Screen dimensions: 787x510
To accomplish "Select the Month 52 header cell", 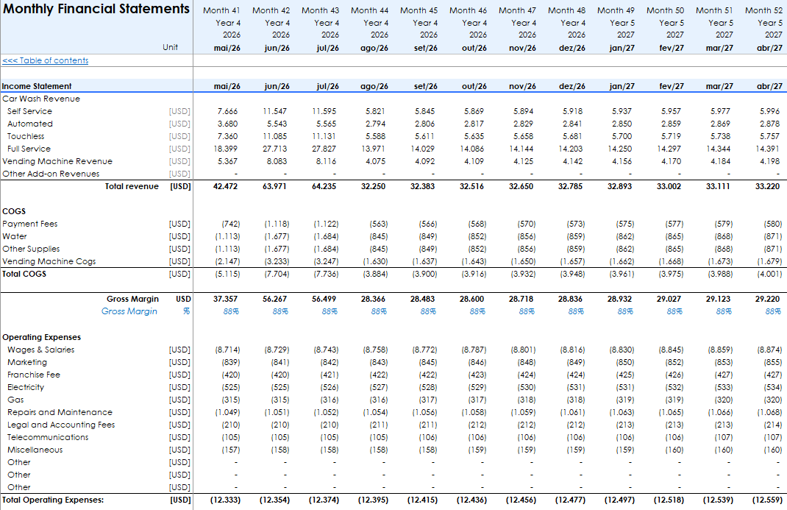I will 763,10.
